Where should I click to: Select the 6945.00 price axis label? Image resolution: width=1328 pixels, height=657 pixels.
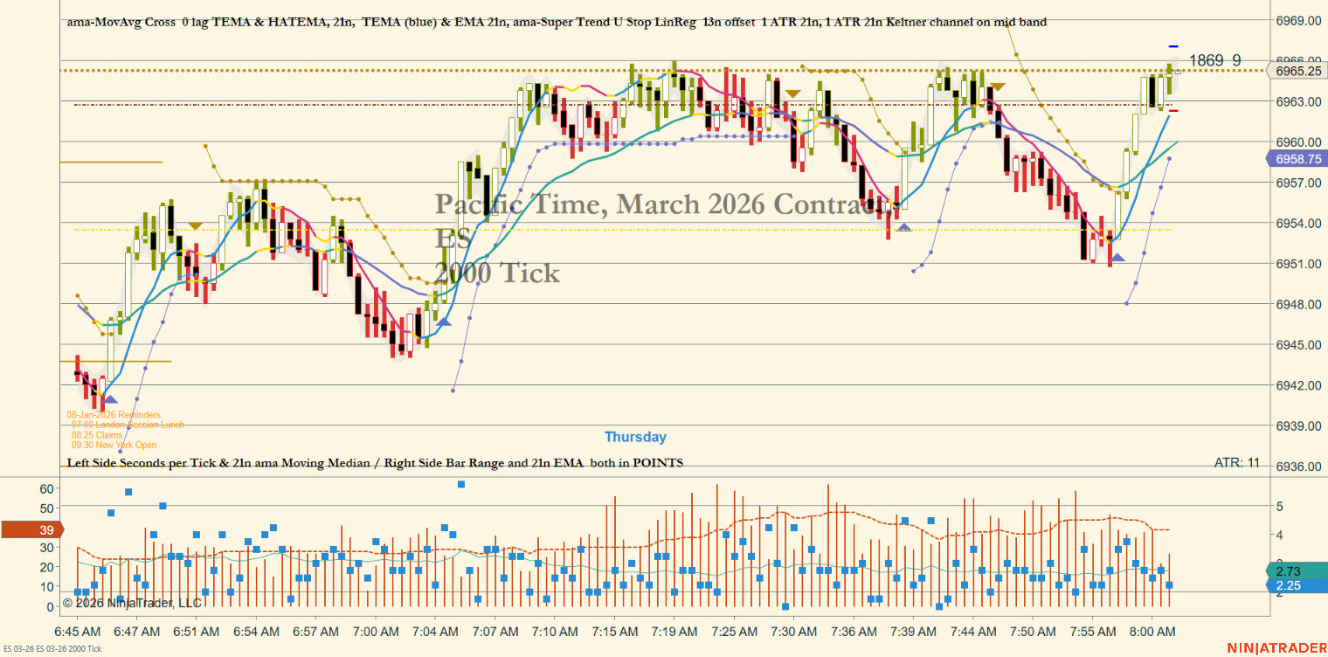[x=1297, y=345]
